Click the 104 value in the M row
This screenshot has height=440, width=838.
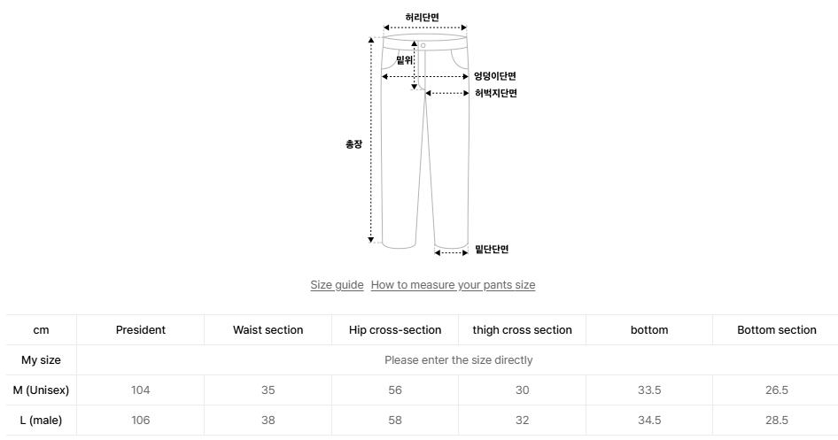tap(140, 390)
